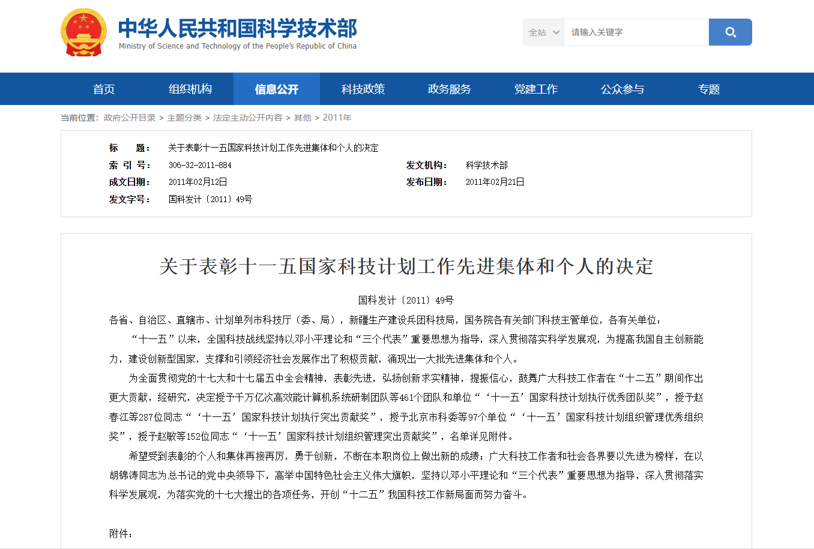This screenshot has height=549, width=814.
Task: Click the 其他 breadcrumb link
Action: [303, 118]
